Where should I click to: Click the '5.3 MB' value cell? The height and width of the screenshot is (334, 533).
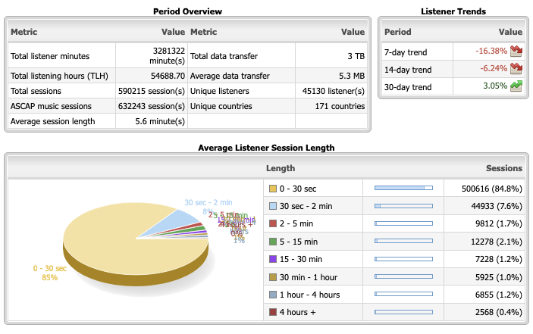coord(352,76)
